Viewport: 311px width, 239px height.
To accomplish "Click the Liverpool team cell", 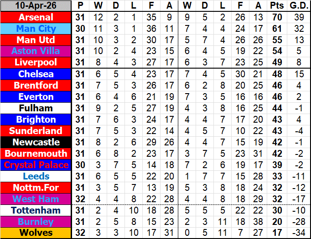I will (36, 62).
